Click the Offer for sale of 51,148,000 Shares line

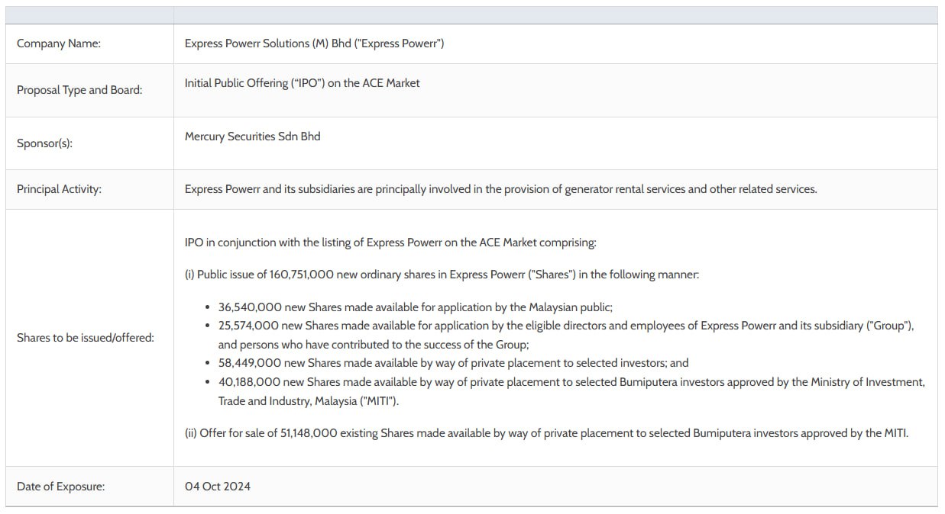click(546, 433)
